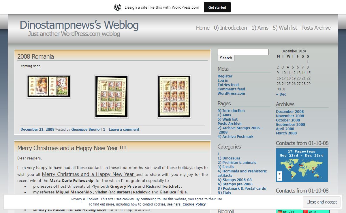This screenshot has width=346, height=213.
Task: Click the Cookie Policy link
Action: pos(194,204)
